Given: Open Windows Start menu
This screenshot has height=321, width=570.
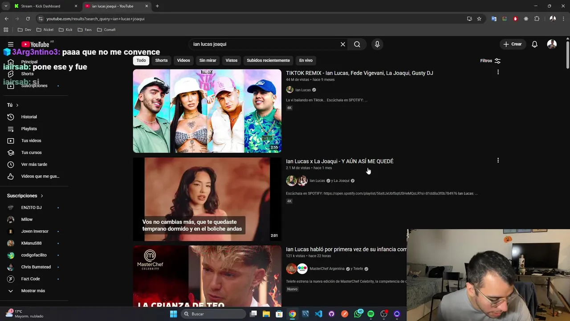Looking at the screenshot, I should click(x=173, y=314).
